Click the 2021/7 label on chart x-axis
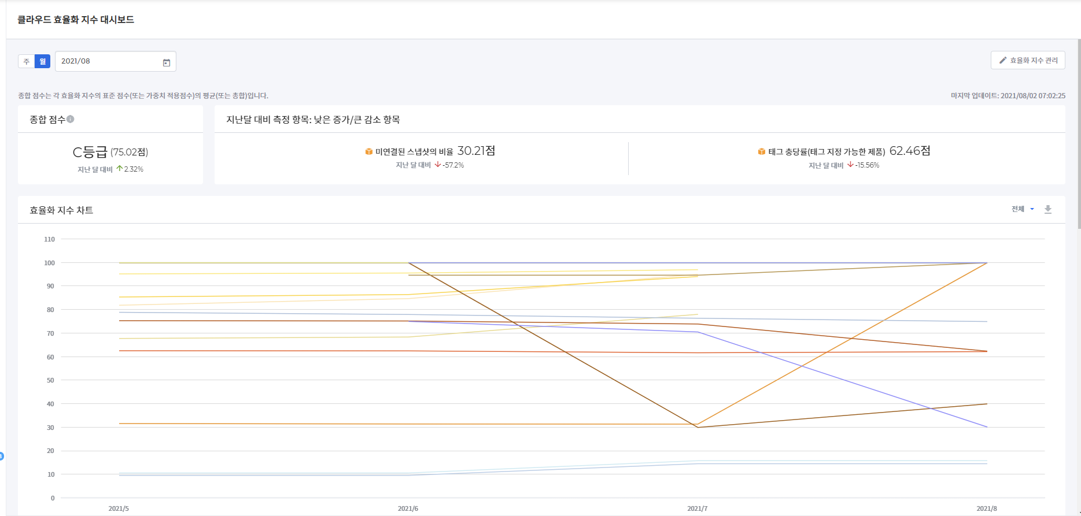 pos(697,508)
